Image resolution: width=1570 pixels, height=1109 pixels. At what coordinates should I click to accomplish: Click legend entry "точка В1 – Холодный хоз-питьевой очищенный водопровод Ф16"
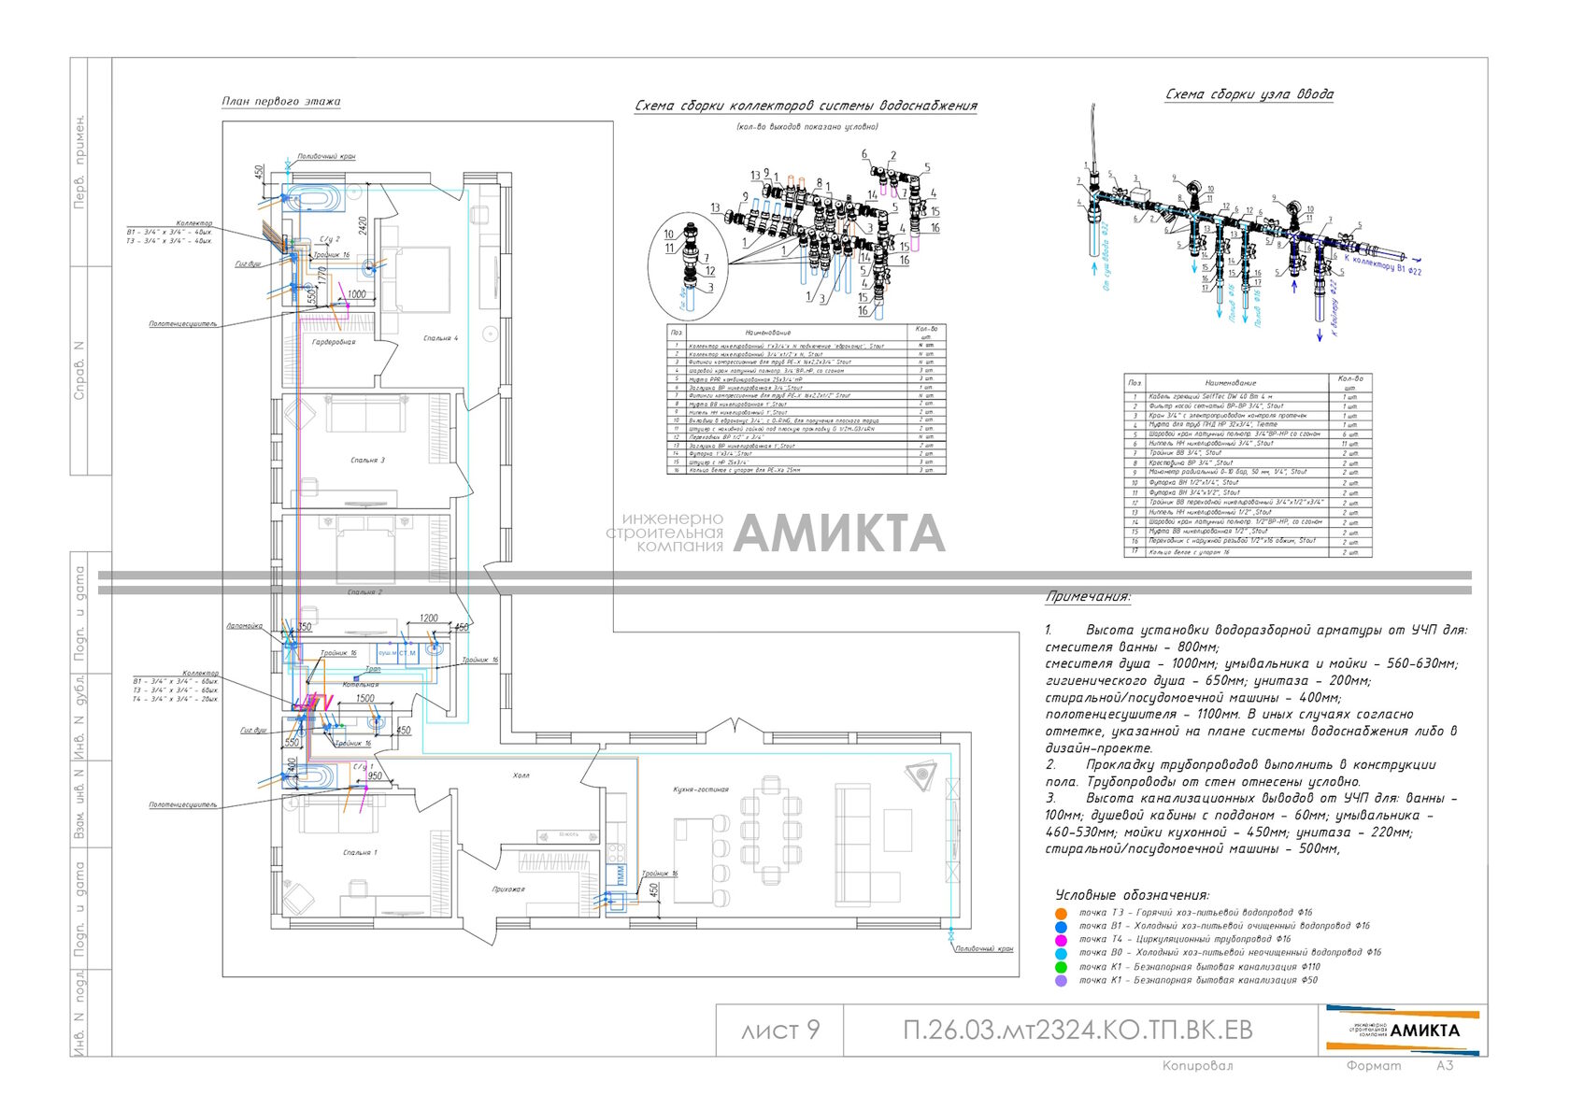tap(1224, 926)
